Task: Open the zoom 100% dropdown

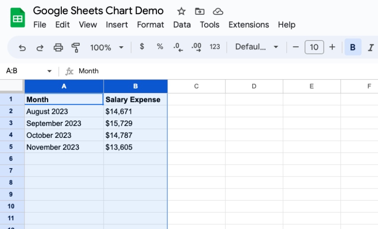Action: coord(107,48)
